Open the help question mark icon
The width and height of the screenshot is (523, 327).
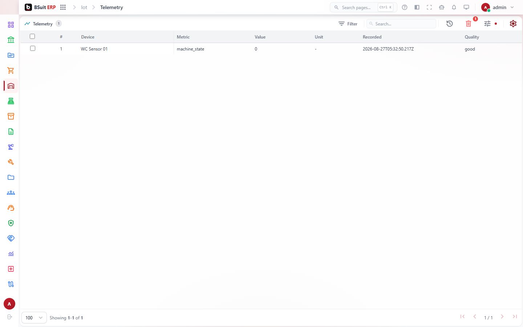405,7
